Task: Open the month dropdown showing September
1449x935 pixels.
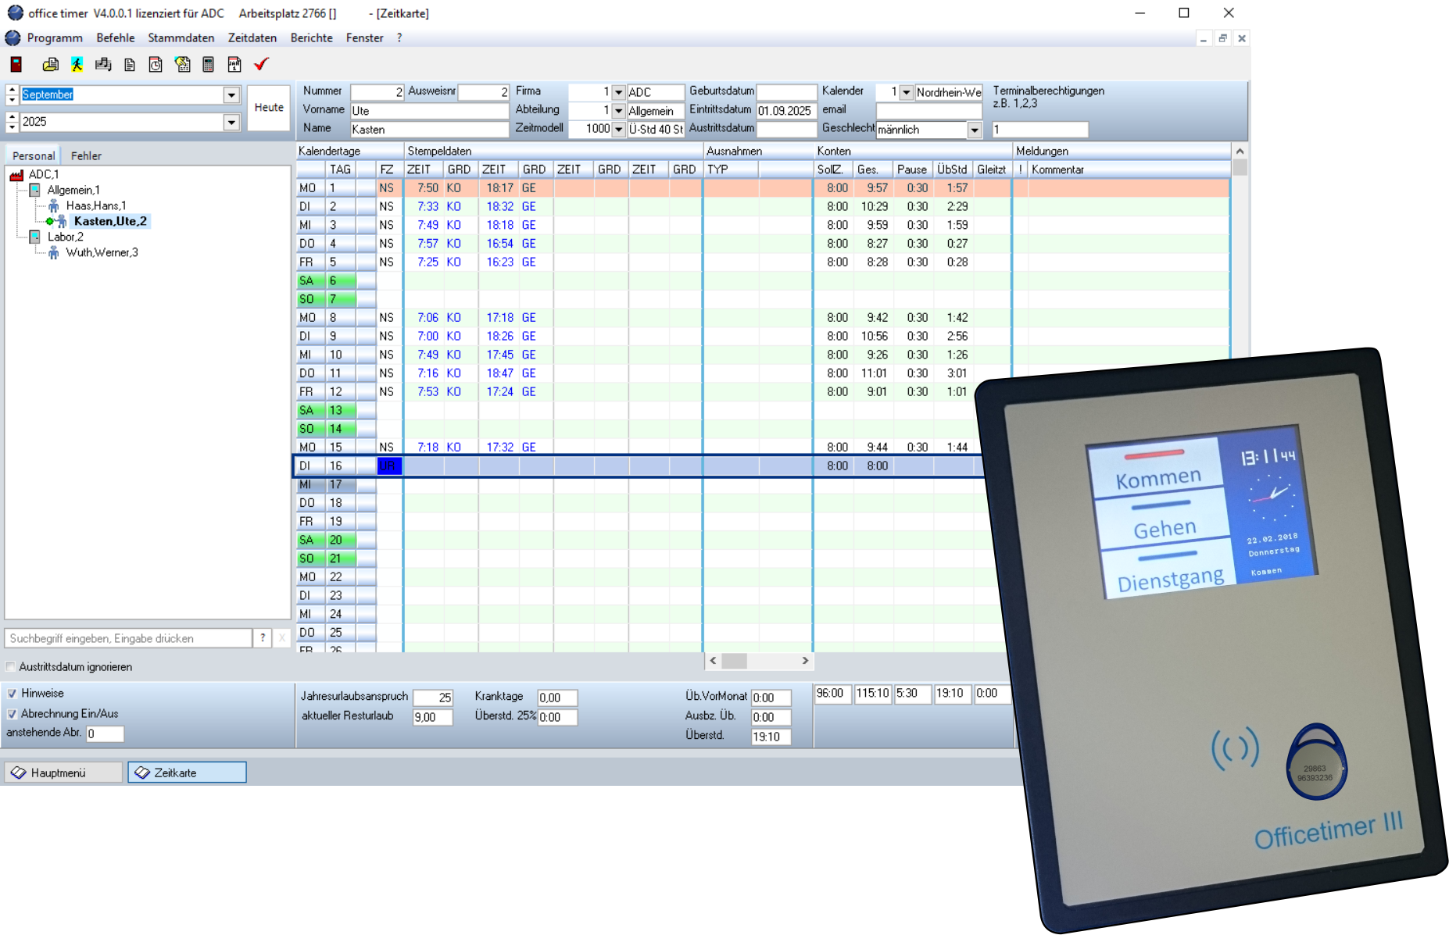Action: [231, 95]
